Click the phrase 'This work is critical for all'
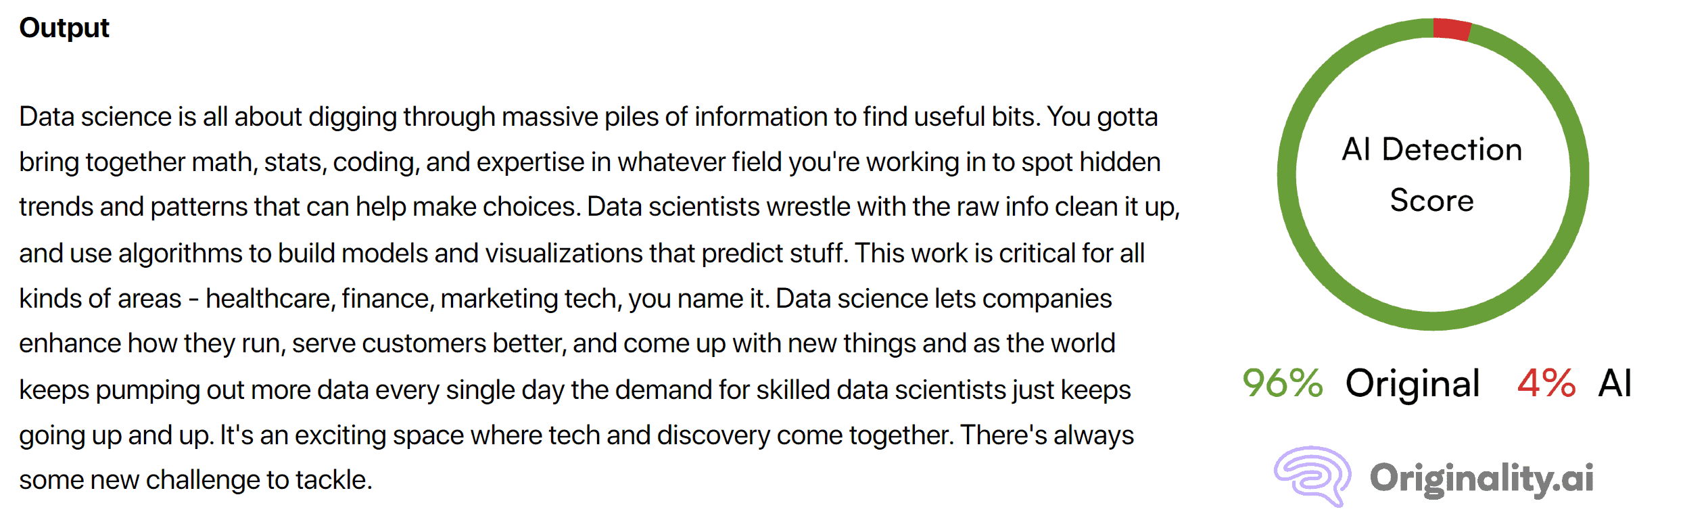The height and width of the screenshot is (522, 1683). point(999,254)
